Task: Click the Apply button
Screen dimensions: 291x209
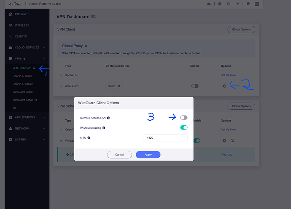Action: (148, 154)
